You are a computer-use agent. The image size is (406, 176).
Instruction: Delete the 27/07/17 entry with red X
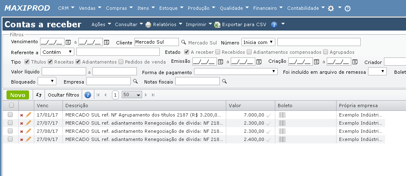tap(22, 123)
